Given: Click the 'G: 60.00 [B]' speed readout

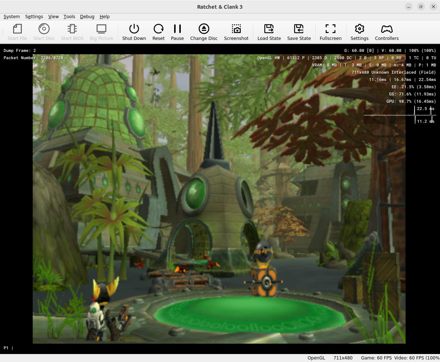Looking at the screenshot, I should (x=359, y=50).
